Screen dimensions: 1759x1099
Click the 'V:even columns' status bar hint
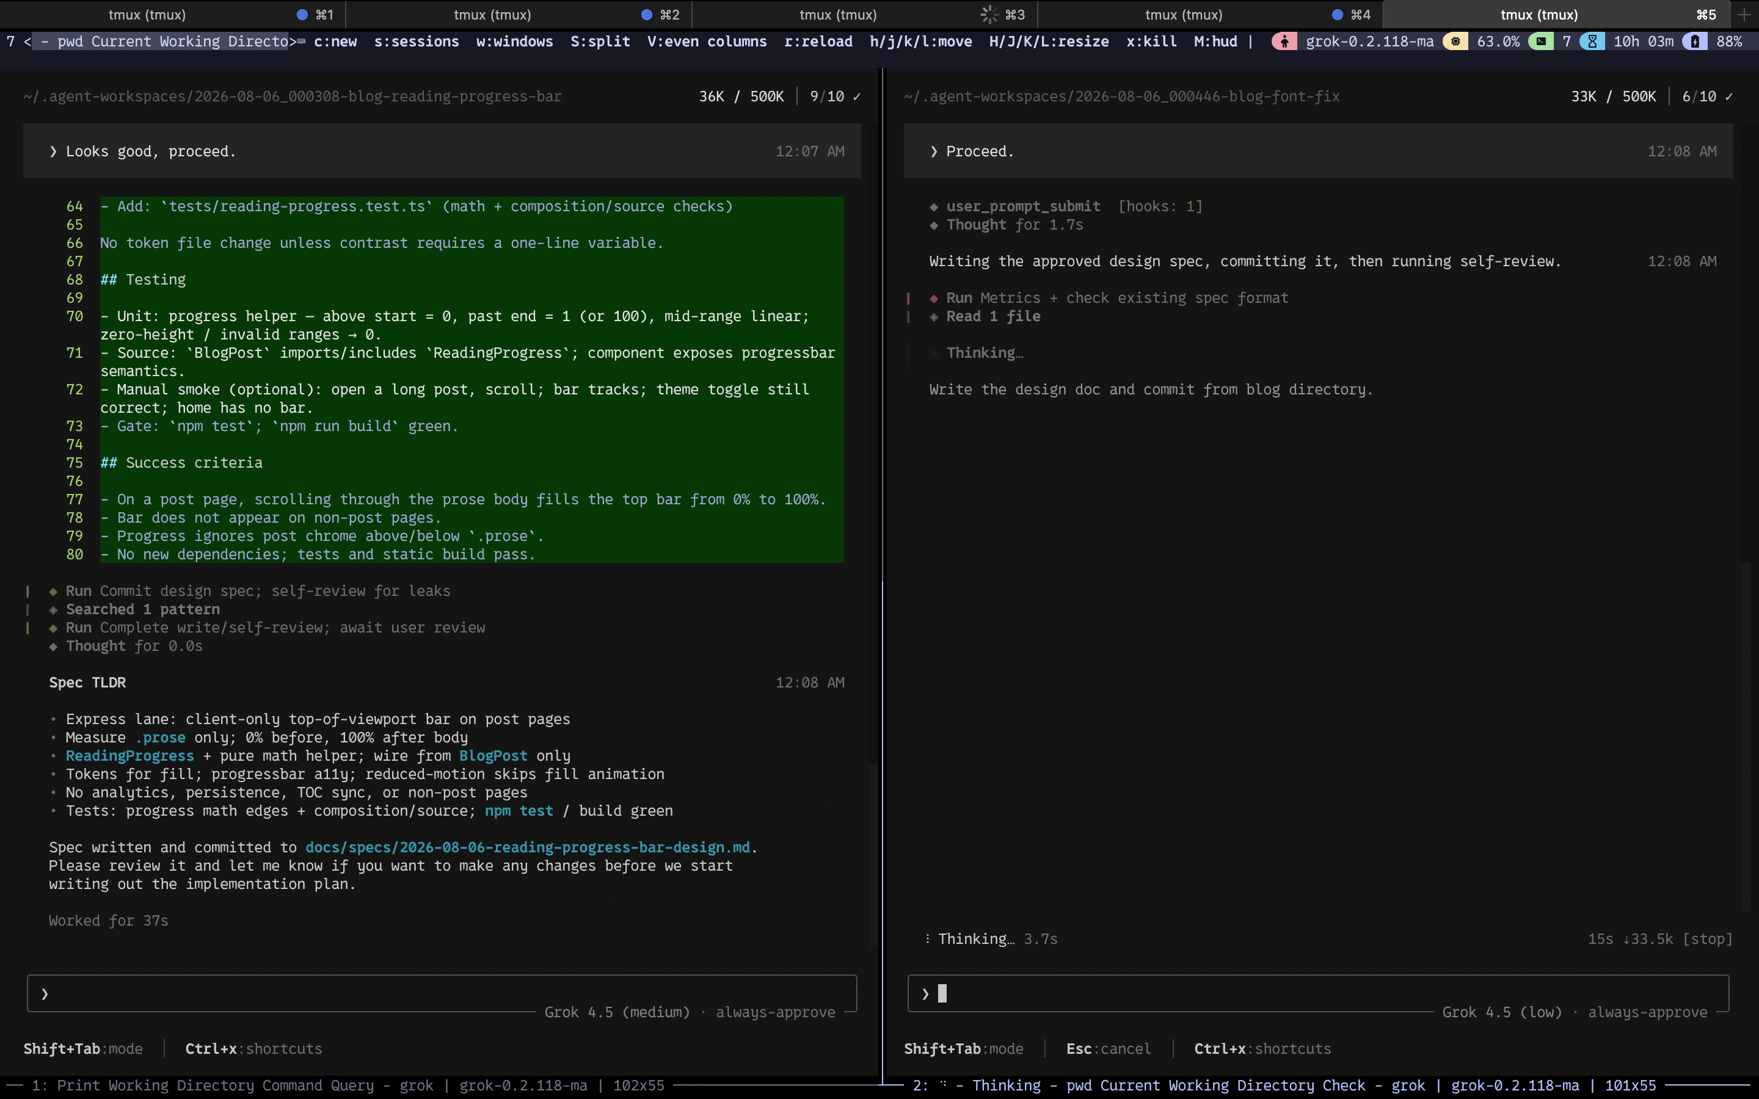click(x=707, y=42)
